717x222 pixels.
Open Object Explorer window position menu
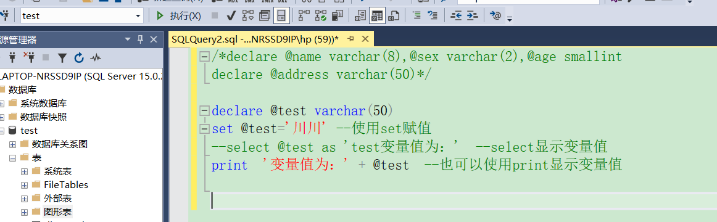[127, 39]
